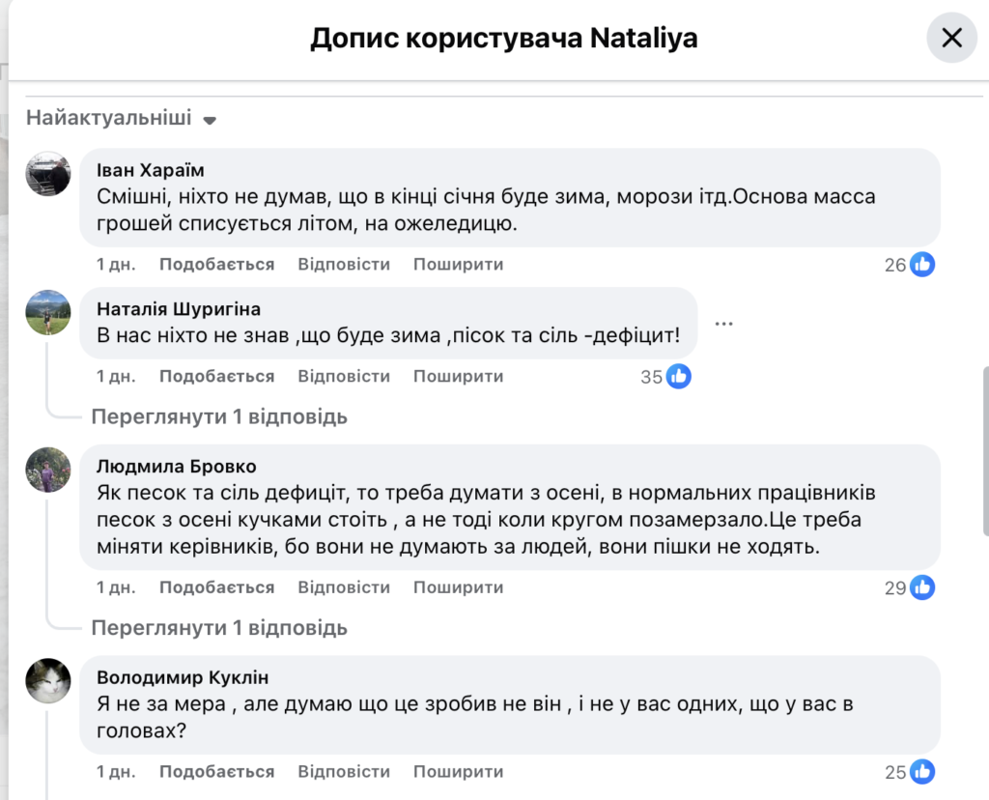Expand the reply under Наталія Шуригіна's comment
Screen dimensions: 989x800
click(219, 417)
